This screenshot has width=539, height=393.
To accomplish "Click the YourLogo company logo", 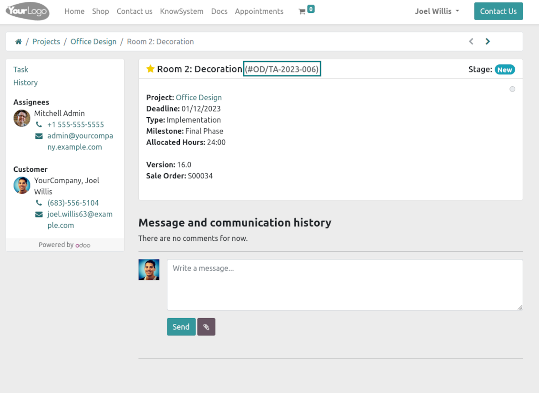I will point(28,11).
